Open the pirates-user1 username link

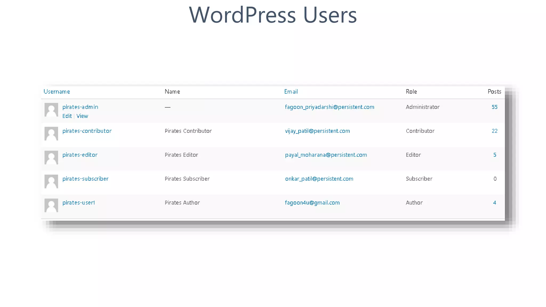pos(79,203)
